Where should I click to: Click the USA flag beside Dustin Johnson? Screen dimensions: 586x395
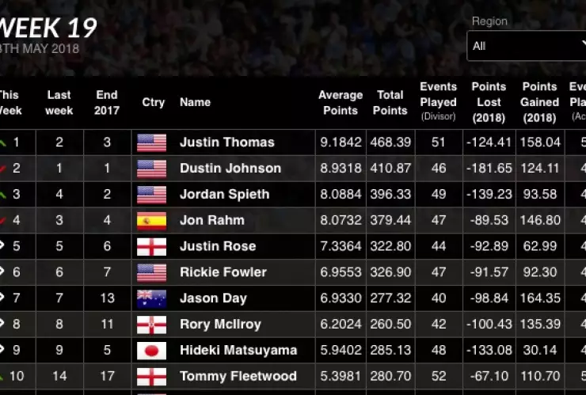[151, 169]
